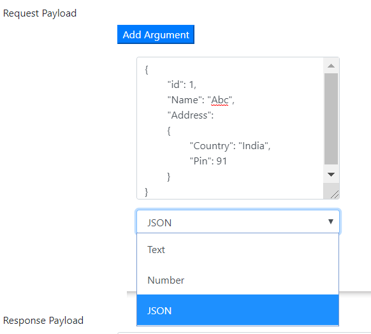The image size is (371, 334).
Task: Click the dropdown arrow of the JSON select
Action: point(331,222)
